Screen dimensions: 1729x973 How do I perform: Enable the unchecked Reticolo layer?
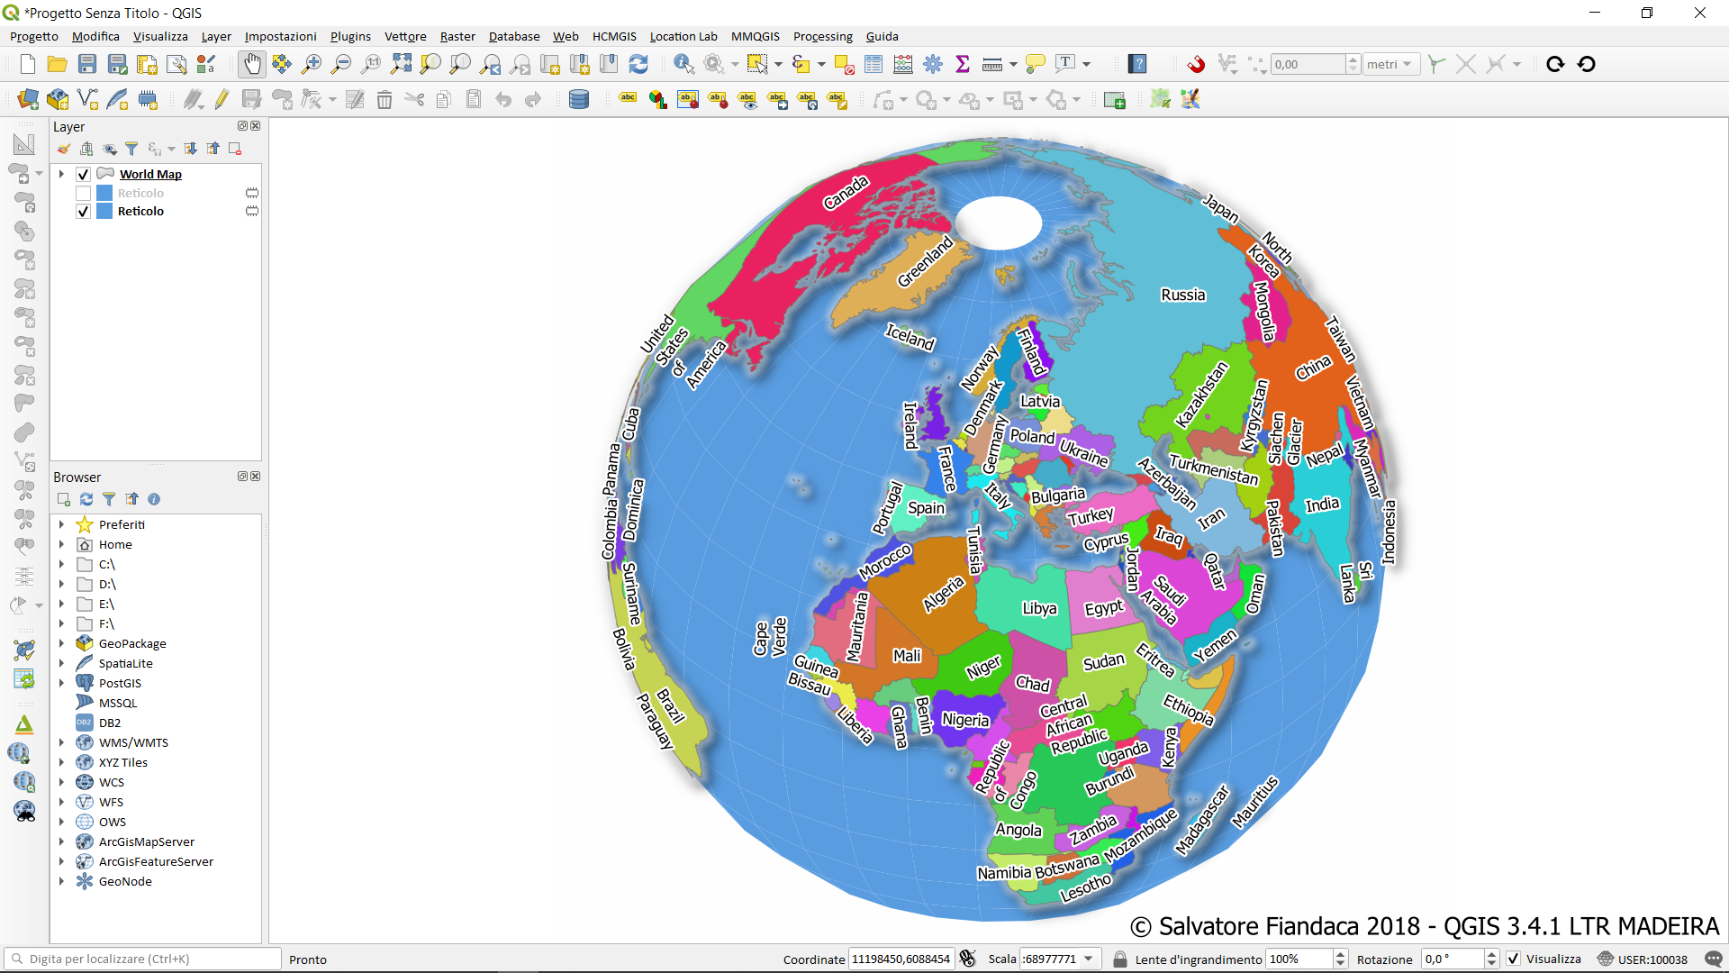(83, 193)
